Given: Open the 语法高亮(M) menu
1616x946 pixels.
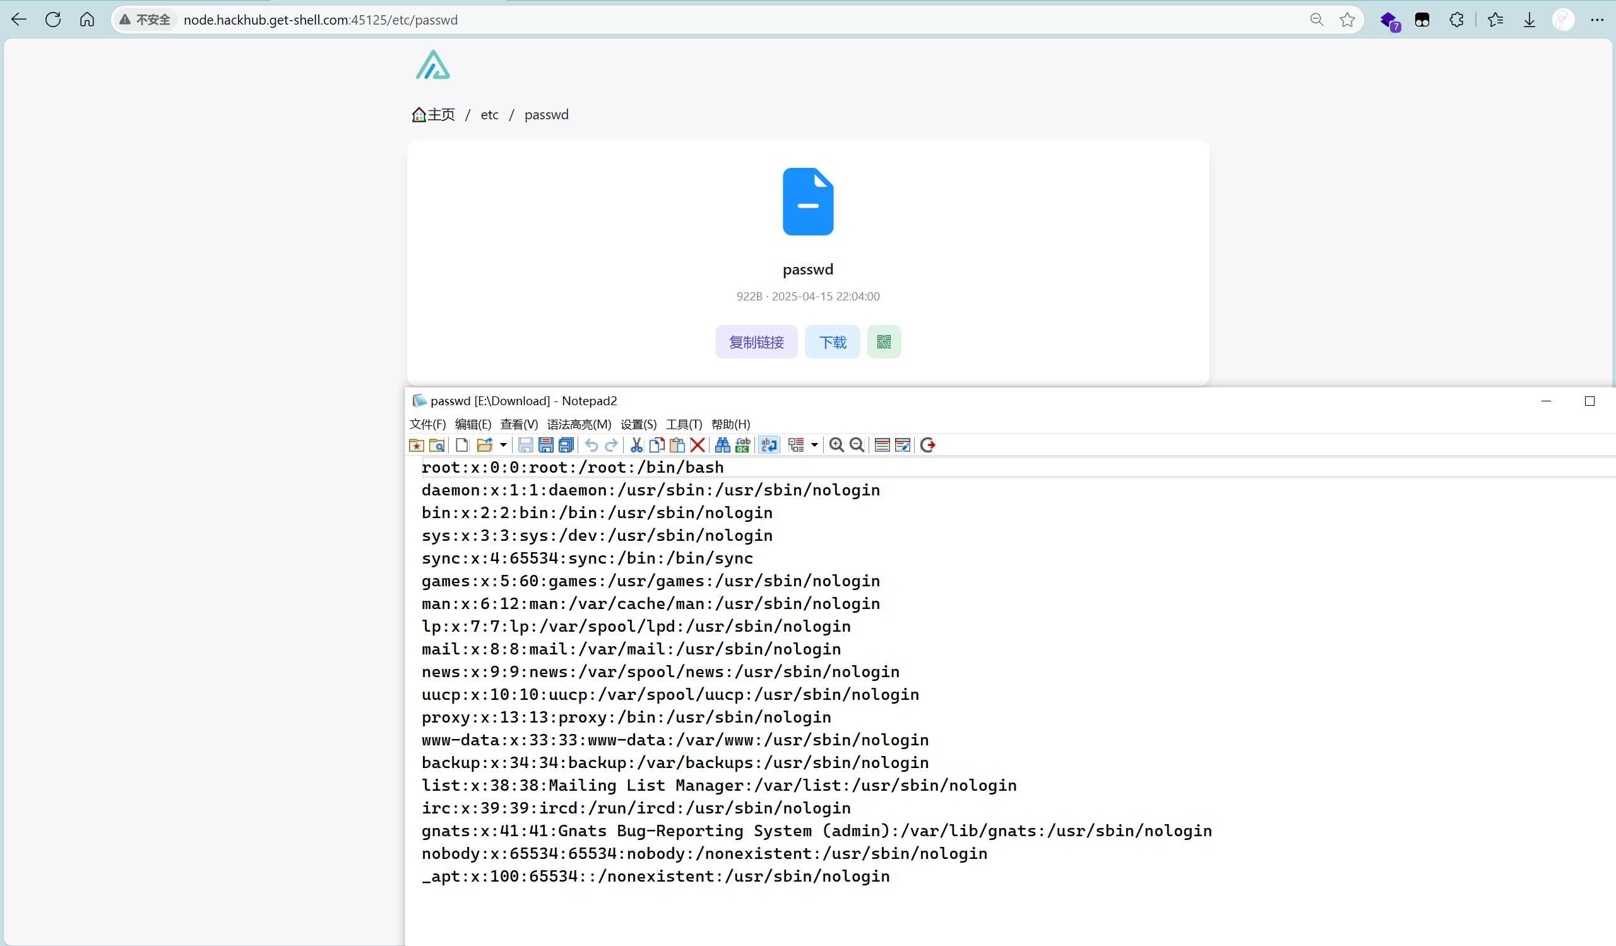Looking at the screenshot, I should pos(578,424).
